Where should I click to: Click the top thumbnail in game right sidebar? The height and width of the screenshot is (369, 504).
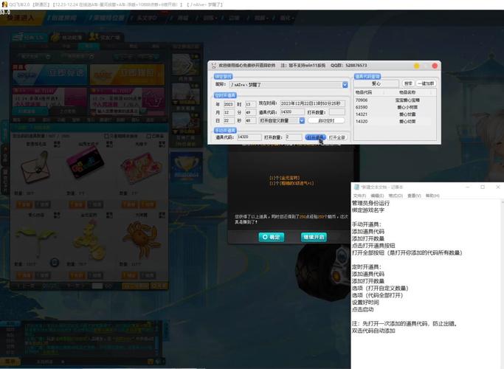pos(186,65)
